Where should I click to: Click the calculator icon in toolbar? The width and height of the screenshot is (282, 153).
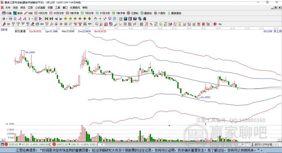(125, 19)
